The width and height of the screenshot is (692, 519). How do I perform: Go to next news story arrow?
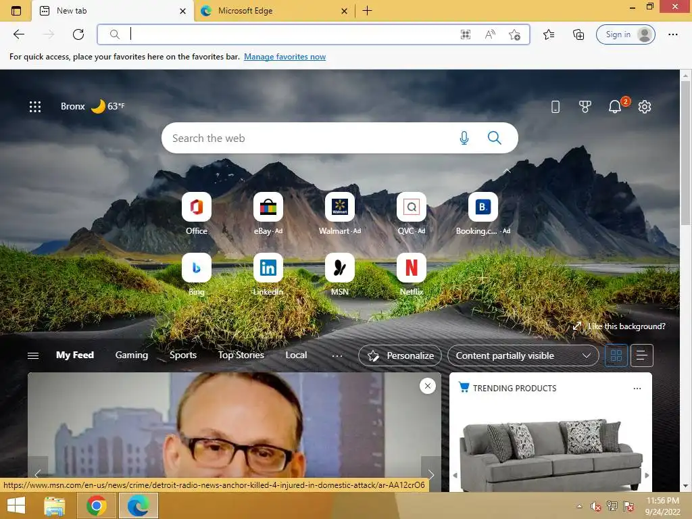pyautogui.click(x=430, y=474)
